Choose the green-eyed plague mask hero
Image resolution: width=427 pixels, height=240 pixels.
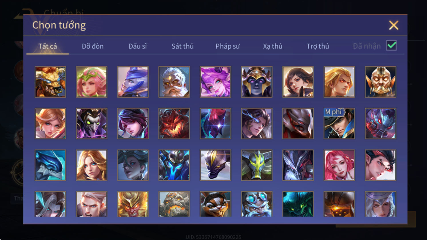tap(92, 123)
